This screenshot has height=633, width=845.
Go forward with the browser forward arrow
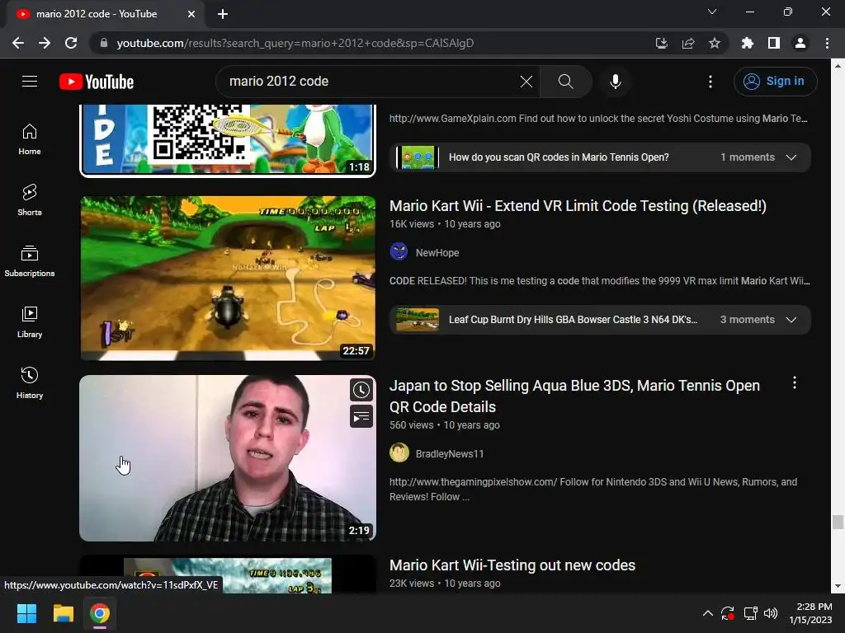click(45, 43)
